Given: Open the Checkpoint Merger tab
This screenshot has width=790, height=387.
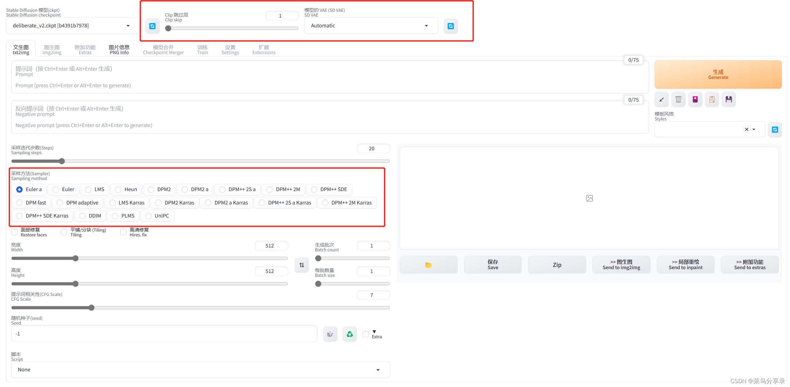Looking at the screenshot, I should pos(163,50).
